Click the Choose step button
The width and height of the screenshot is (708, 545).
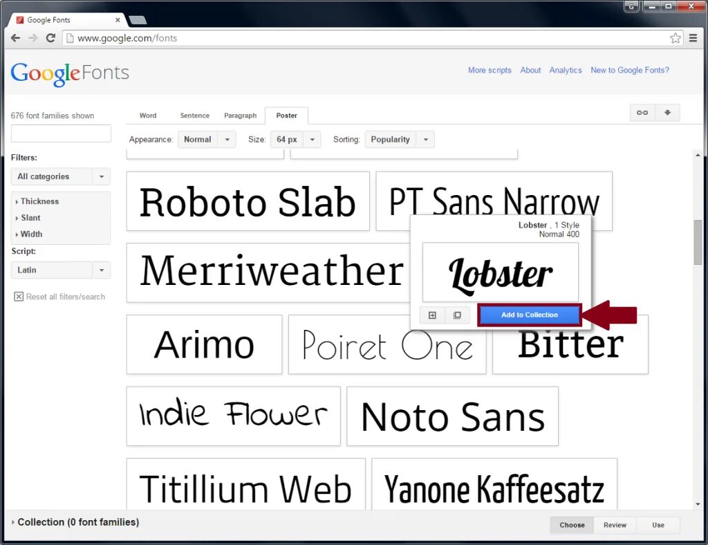click(572, 525)
